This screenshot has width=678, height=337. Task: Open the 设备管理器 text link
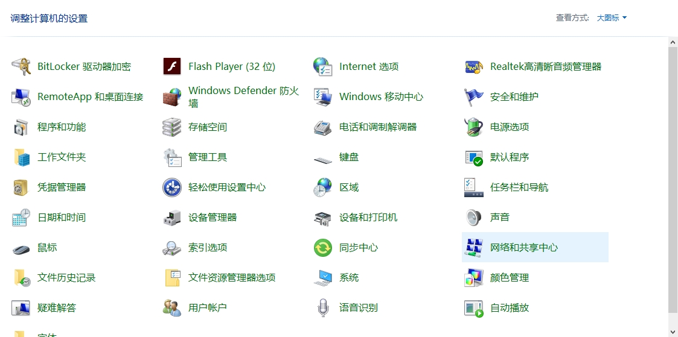213,217
